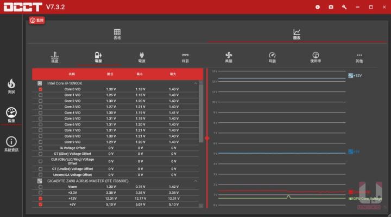Check the Core 5 VID checkbox

pyautogui.click(x=40, y=119)
